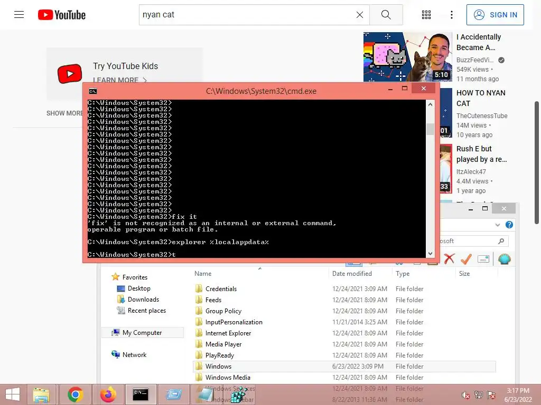
Task: Click the orange checkmark properties icon
Action: coord(466,258)
